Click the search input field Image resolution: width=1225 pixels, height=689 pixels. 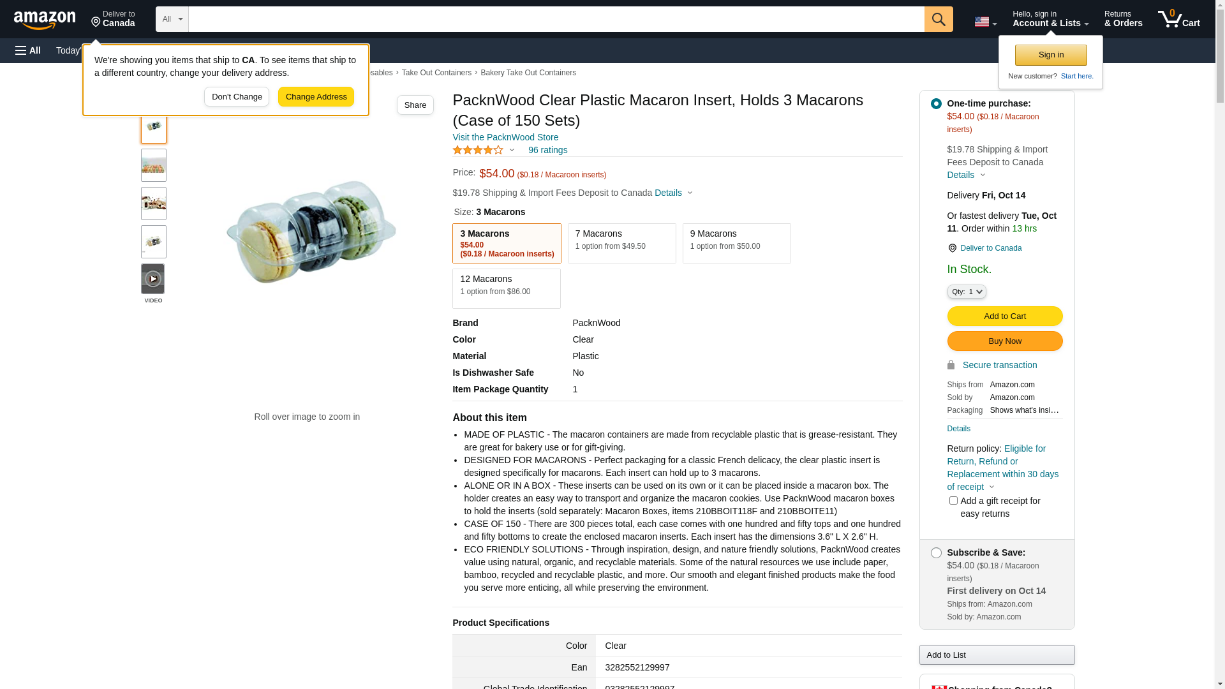[555, 19]
